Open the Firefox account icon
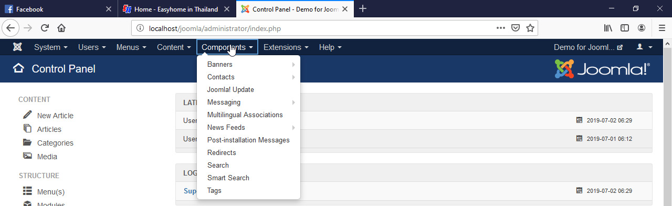This screenshot has height=206, width=672. pyautogui.click(x=642, y=28)
